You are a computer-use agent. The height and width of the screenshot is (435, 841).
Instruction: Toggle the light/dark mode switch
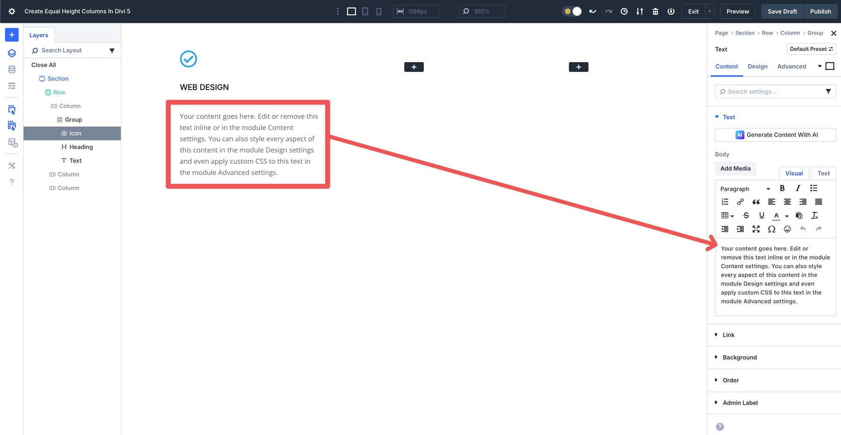point(573,11)
